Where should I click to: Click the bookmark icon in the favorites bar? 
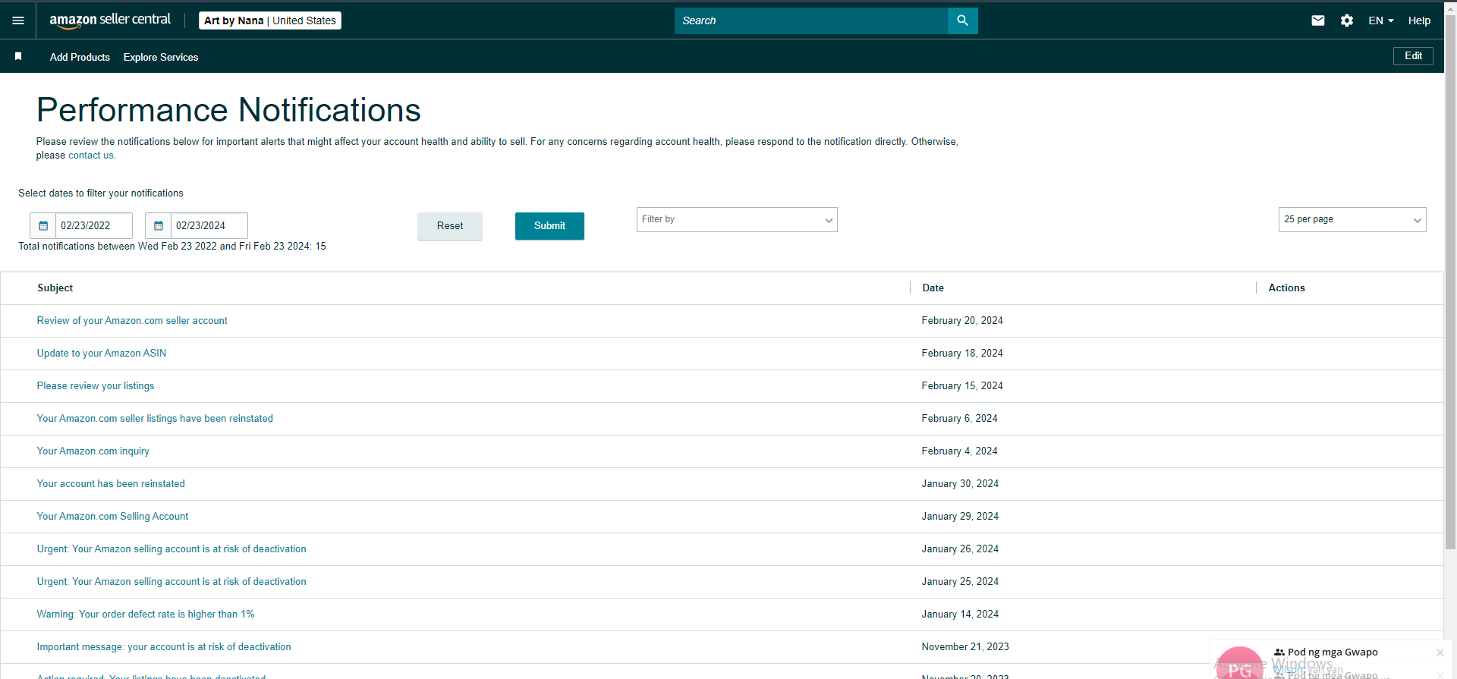pyautogui.click(x=18, y=56)
